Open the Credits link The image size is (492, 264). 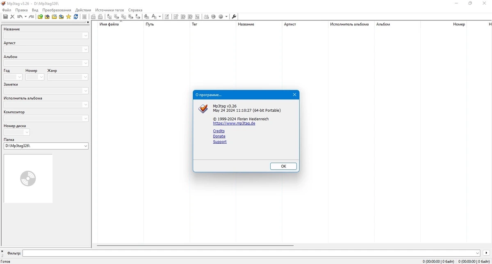point(219,131)
